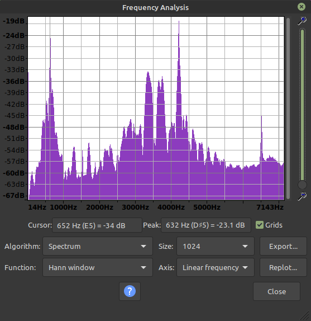
Task: Click the Replot... button
Action: point(283,267)
